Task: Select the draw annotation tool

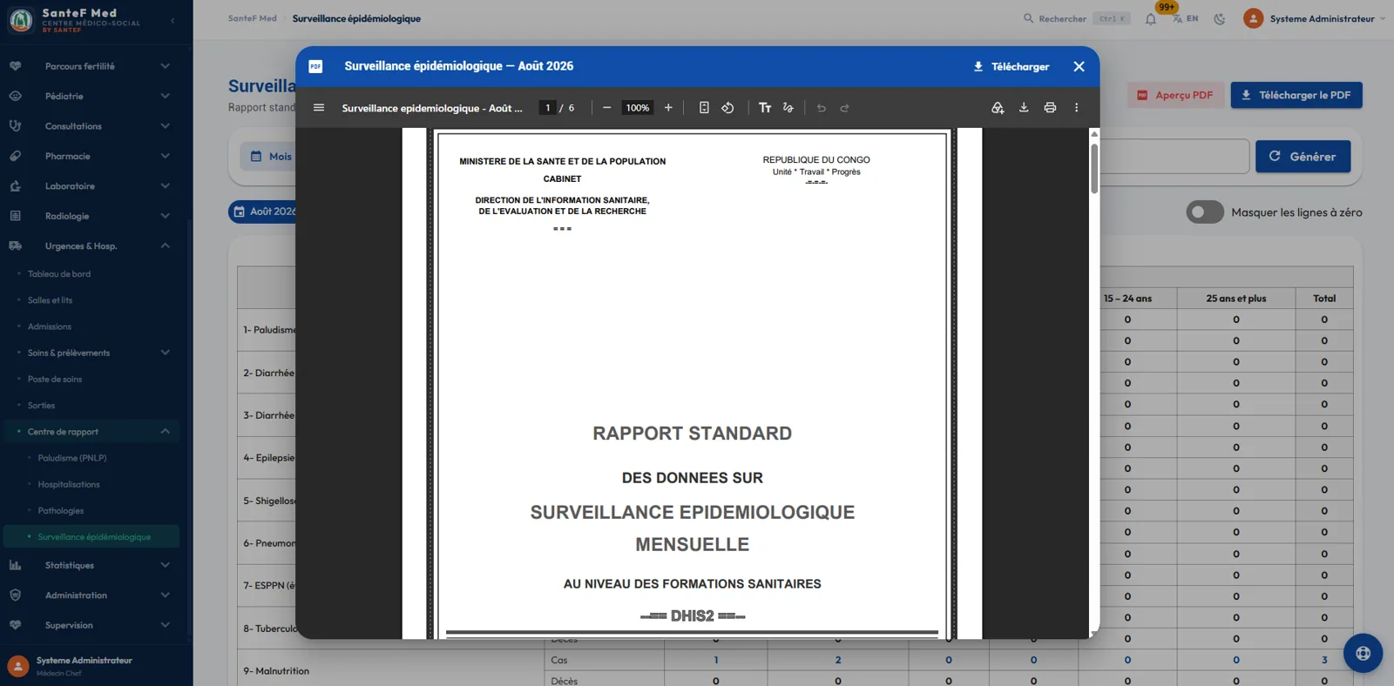Action: (x=788, y=108)
